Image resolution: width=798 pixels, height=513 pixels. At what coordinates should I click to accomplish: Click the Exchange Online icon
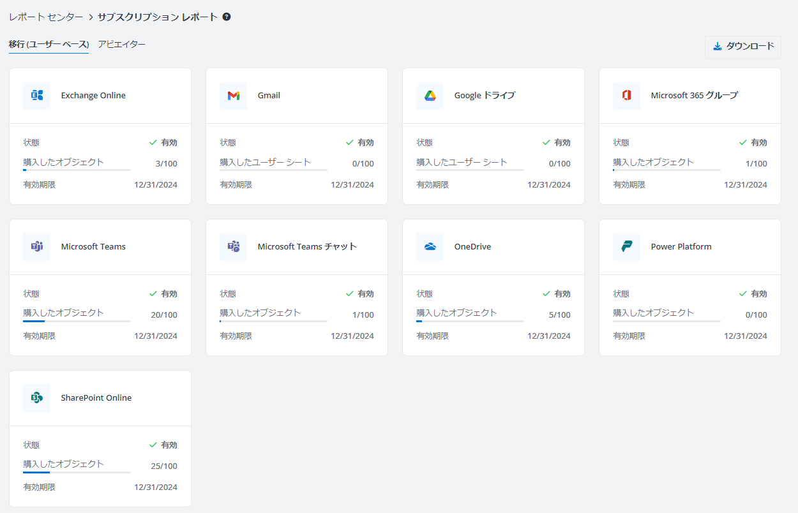point(36,96)
